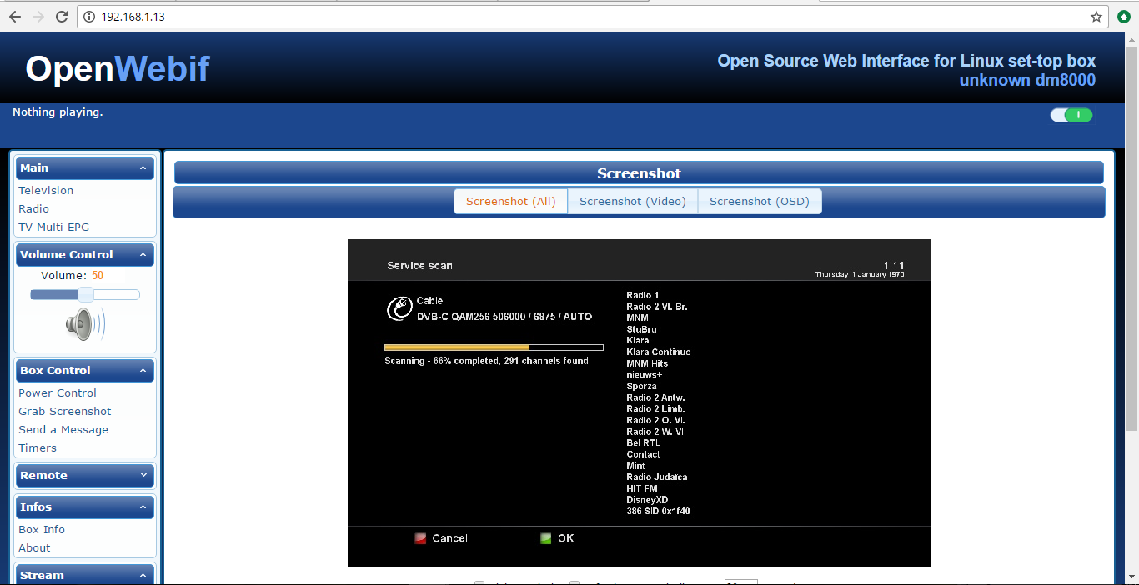Open the green browser extension icon
Image resolution: width=1139 pixels, height=585 pixels.
(x=1124, y=17)
